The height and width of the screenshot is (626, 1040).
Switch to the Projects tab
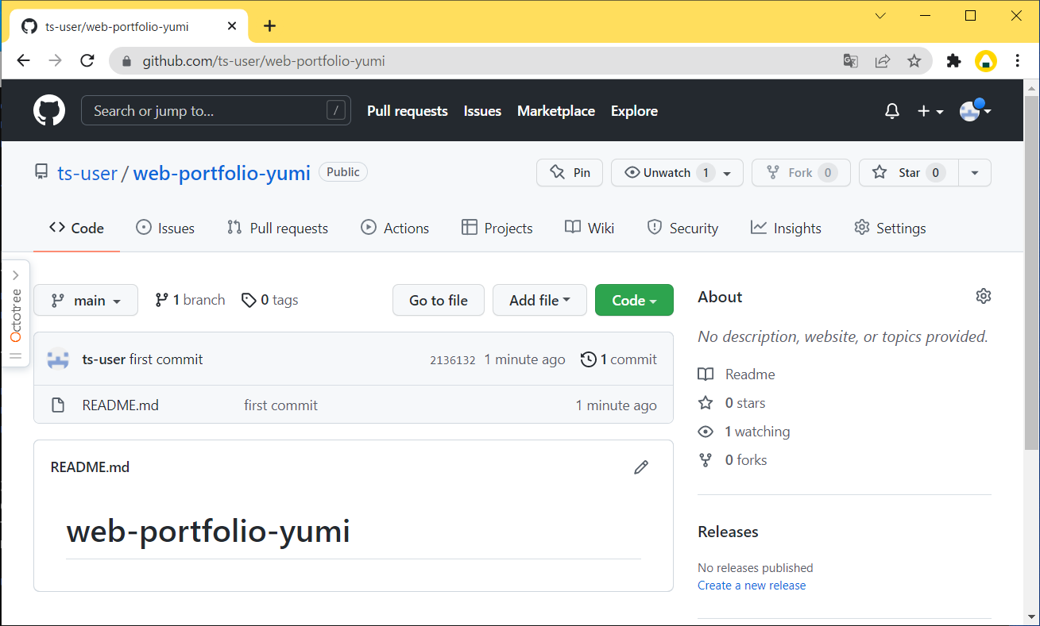click(x=497, y=229)
